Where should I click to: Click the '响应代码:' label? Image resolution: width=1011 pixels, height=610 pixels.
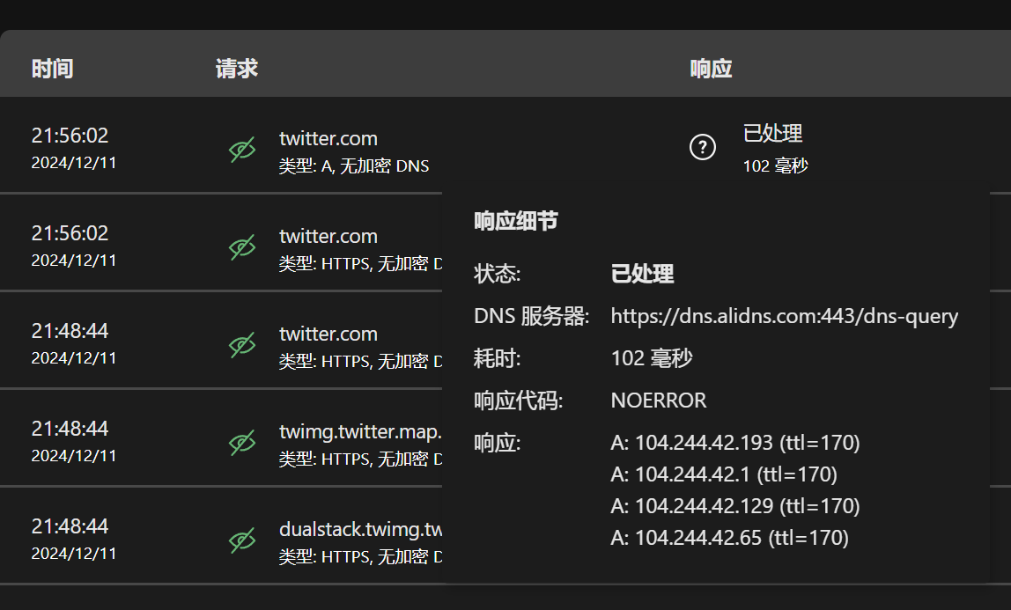click(x=519, y=401)
